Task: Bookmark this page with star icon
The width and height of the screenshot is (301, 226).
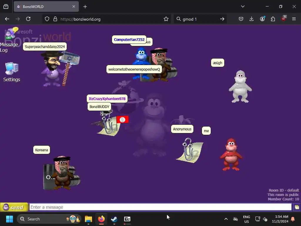Action: (x=166, y=19)
